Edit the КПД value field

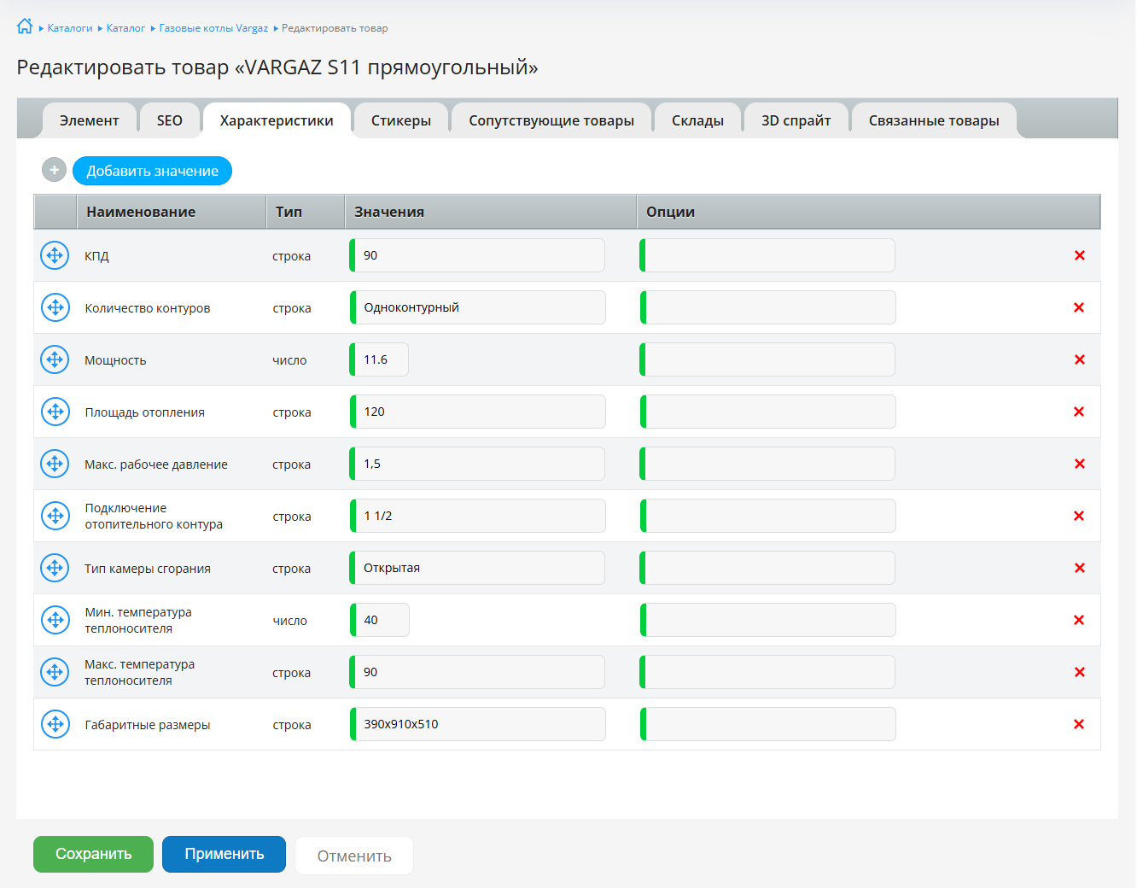coord(477,255)
